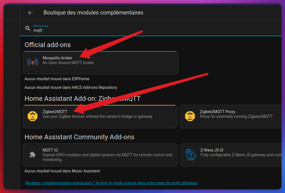
Task: Click the Zigbee2MQTT Proxy bee icon
Action: point(190,115)
